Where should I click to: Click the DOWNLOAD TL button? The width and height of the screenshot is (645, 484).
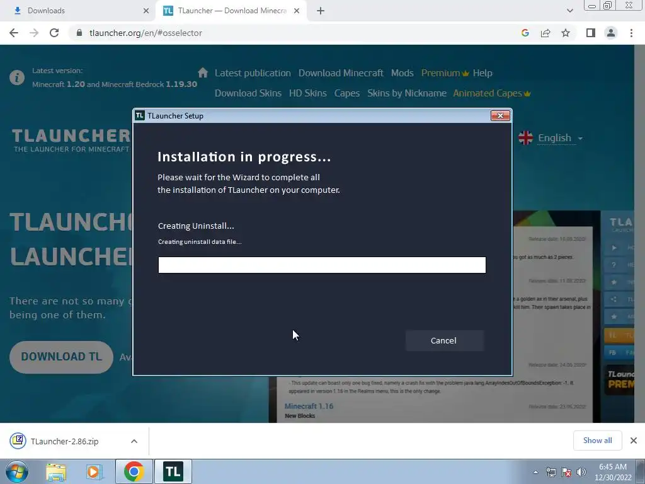pos(61,357)
